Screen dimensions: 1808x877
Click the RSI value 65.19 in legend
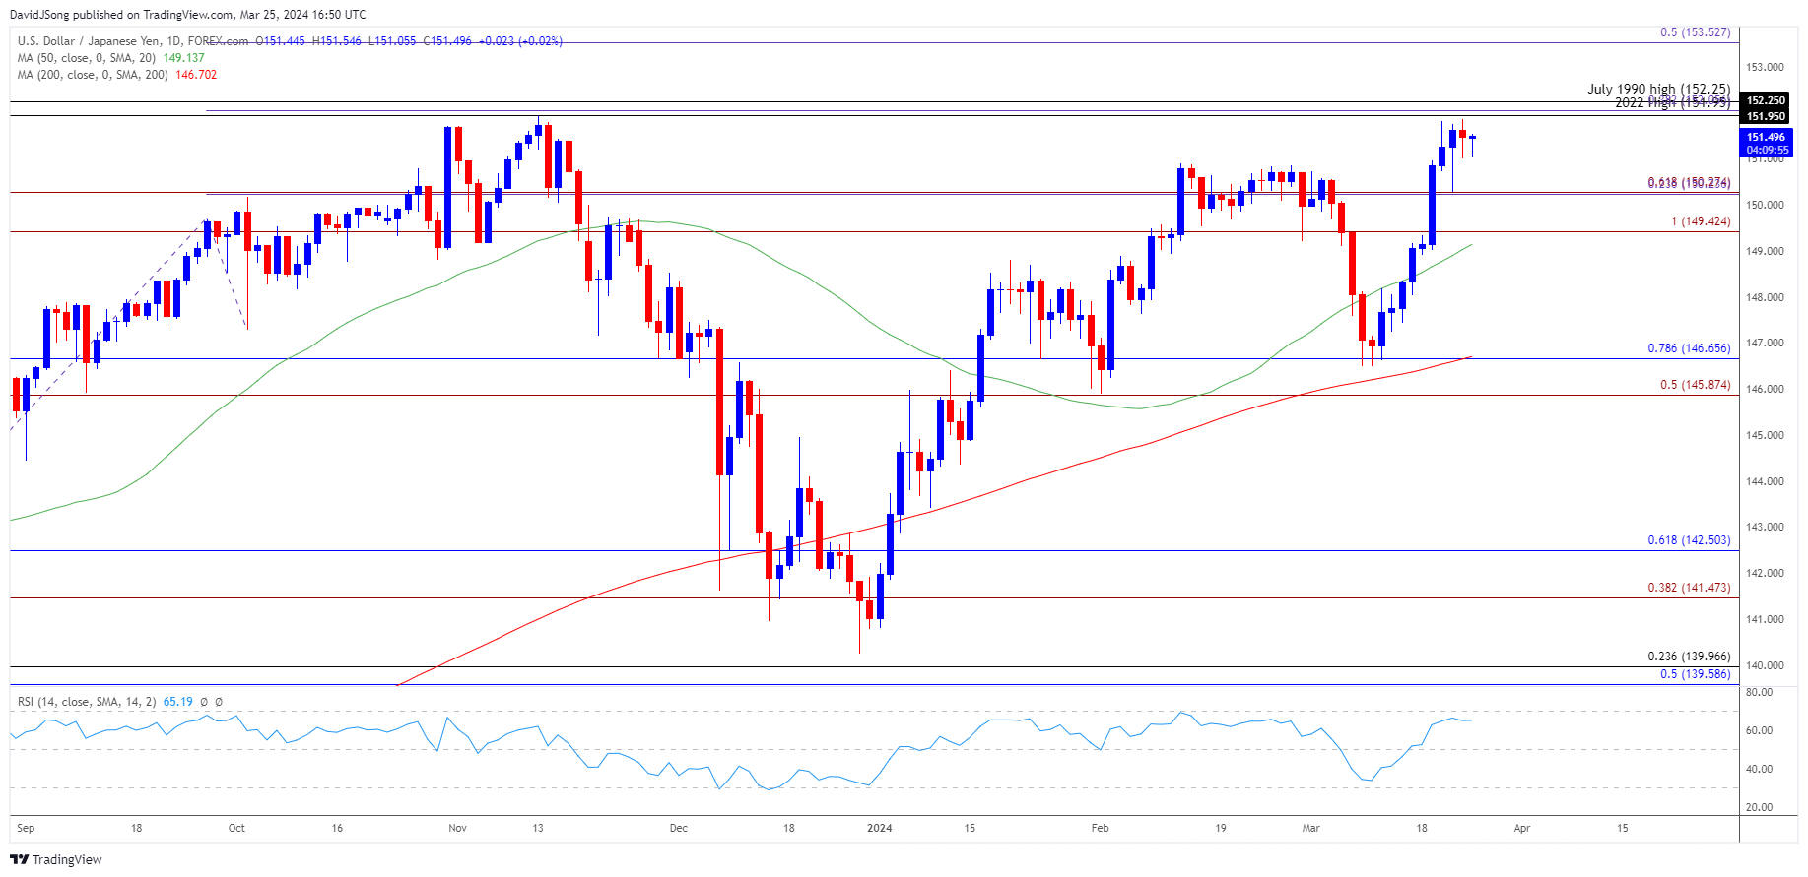point(177,702)
